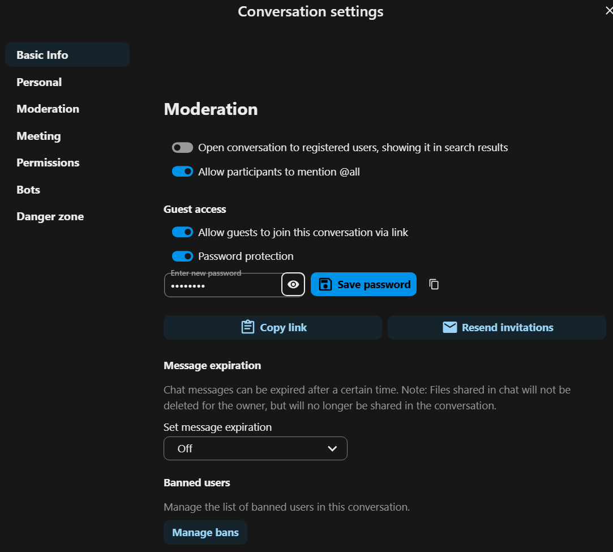Show password with the eye icon
The image size is (613, 552).
tap(293, 284)
